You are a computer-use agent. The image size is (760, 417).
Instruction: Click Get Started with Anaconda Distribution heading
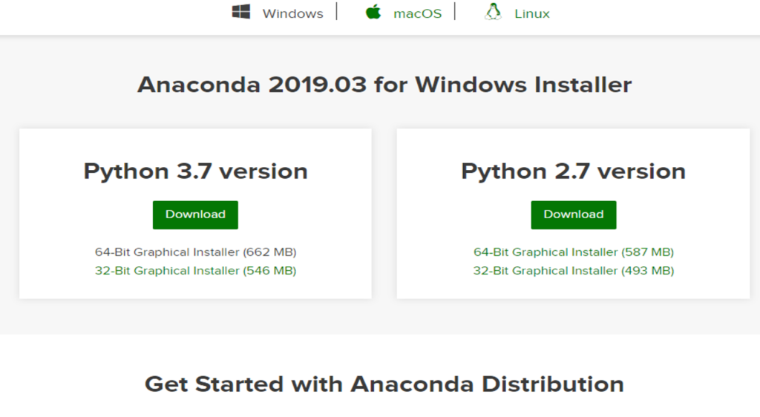pyautogui.click(x=384, y=384)
